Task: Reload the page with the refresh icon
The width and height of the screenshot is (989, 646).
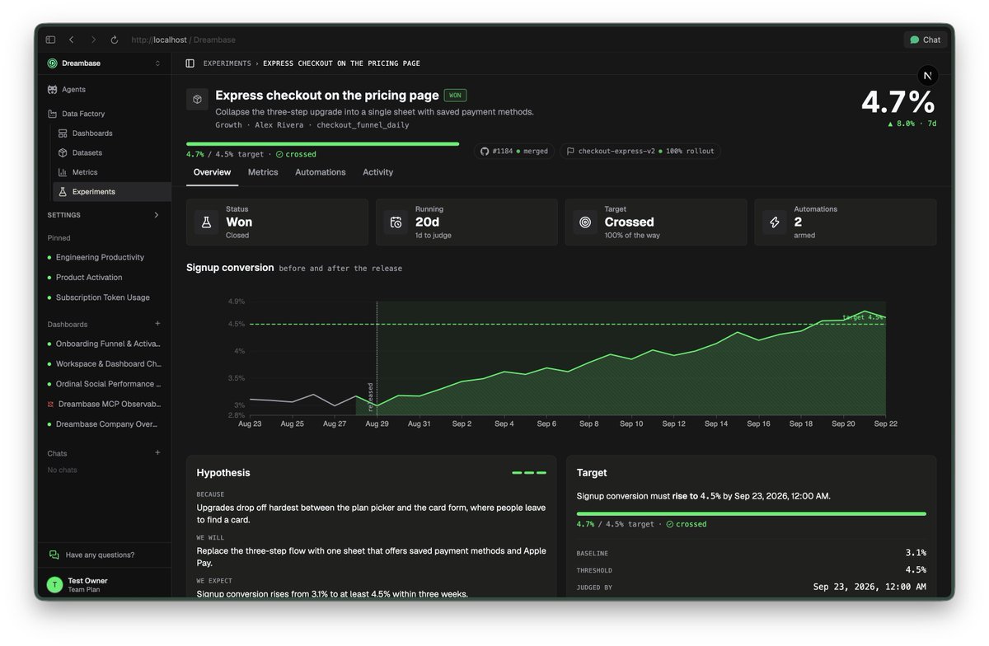Action: (115, 40)
